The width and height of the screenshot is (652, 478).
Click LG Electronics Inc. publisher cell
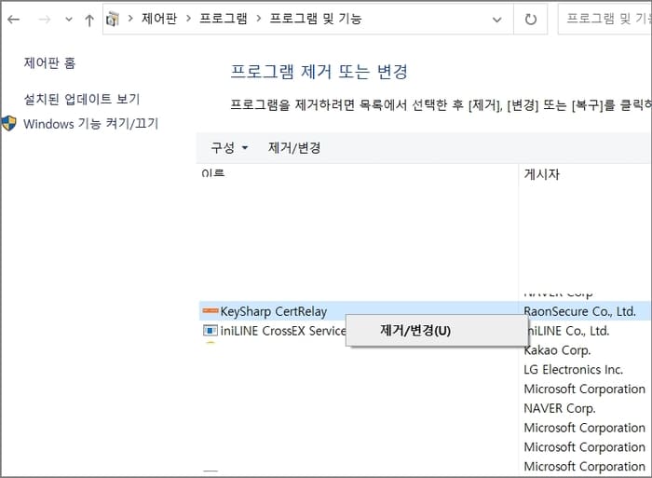click(574, 369)
